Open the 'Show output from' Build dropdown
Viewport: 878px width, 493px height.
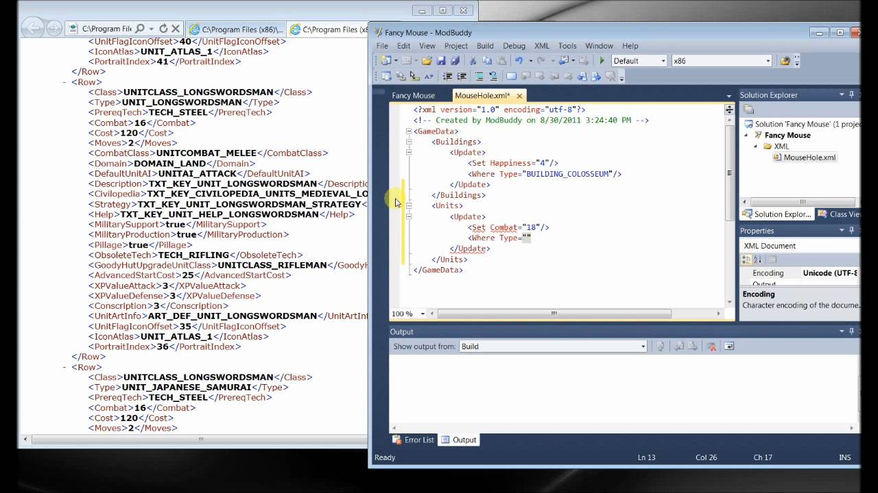coord(553,346)
